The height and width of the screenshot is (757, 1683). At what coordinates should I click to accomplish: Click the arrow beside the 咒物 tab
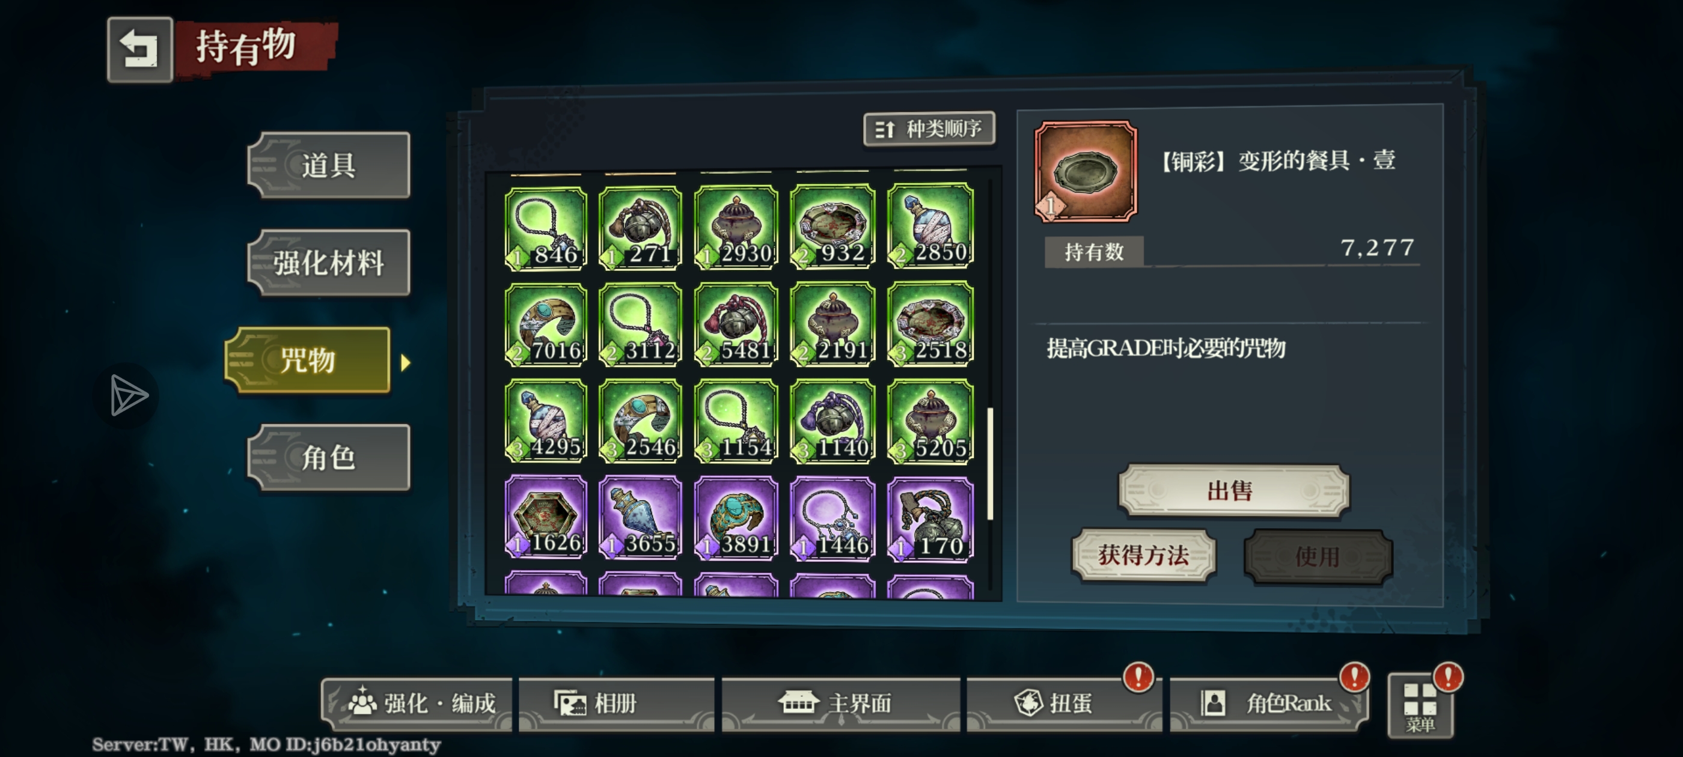pyautogui.click(x=406, y=362)
